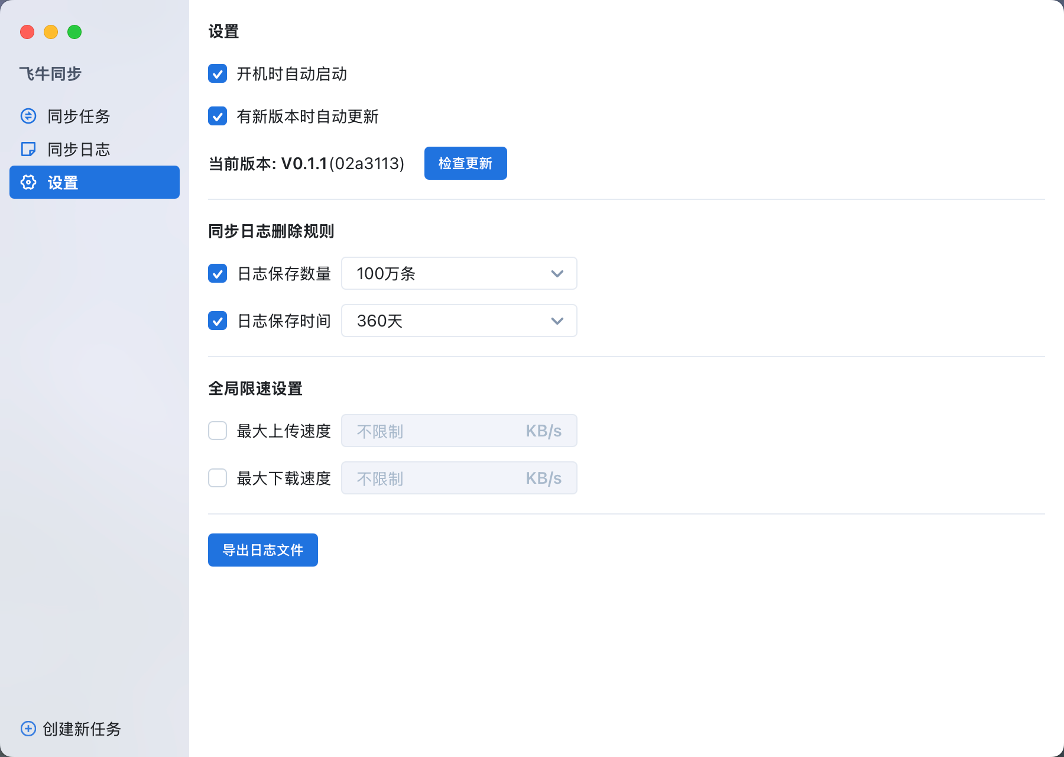The image size is (1064, 757).
Task: Click the green fullscreen window button
Action: pos(74,32)
